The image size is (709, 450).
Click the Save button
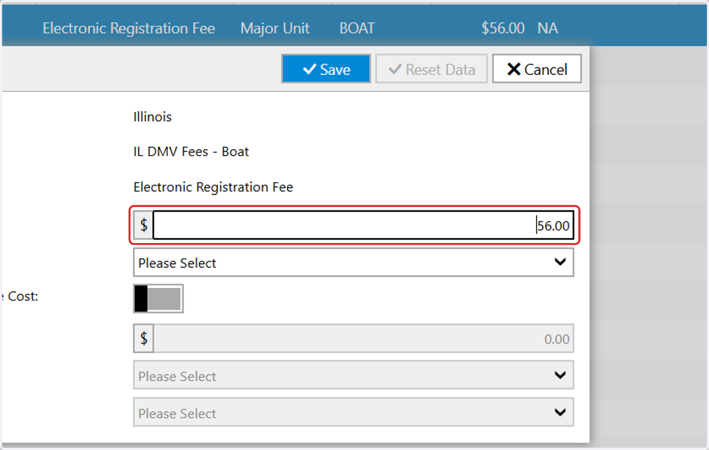[x=326, y=69]
